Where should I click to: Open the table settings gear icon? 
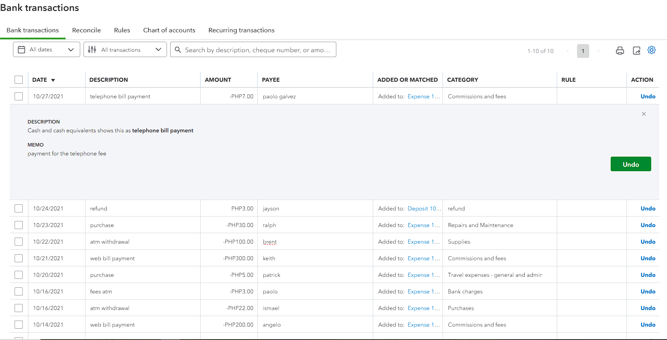pyautogui.click(x=652, y=50)
